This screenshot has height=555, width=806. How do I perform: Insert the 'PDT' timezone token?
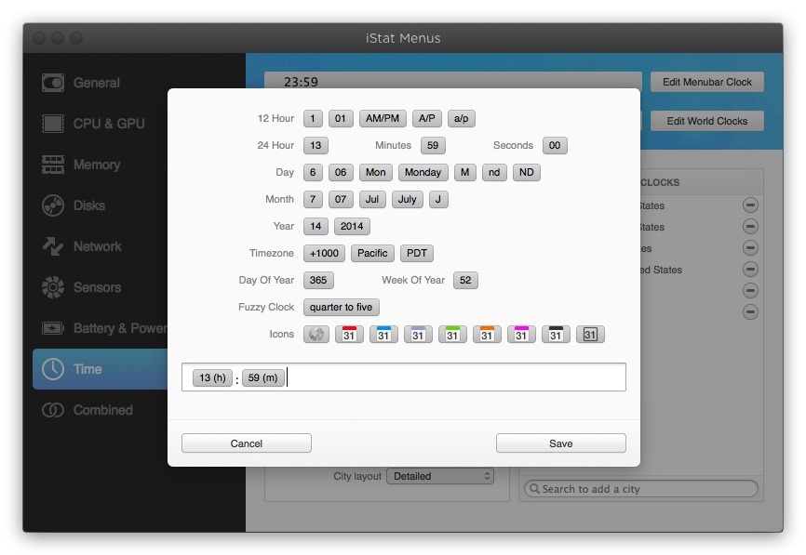pos(417,253)
